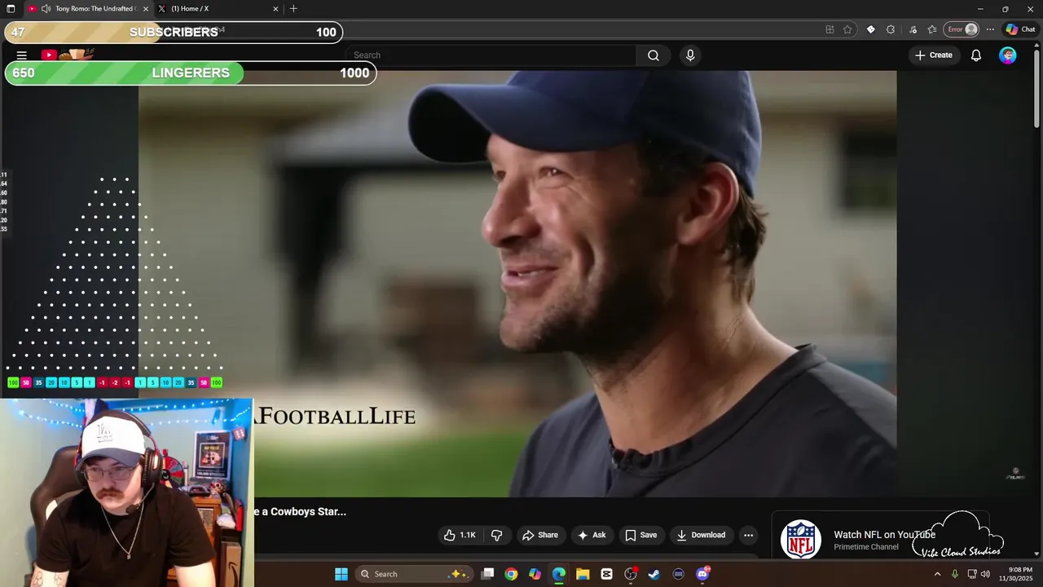Open Task View on taskbar

(487, 574)
